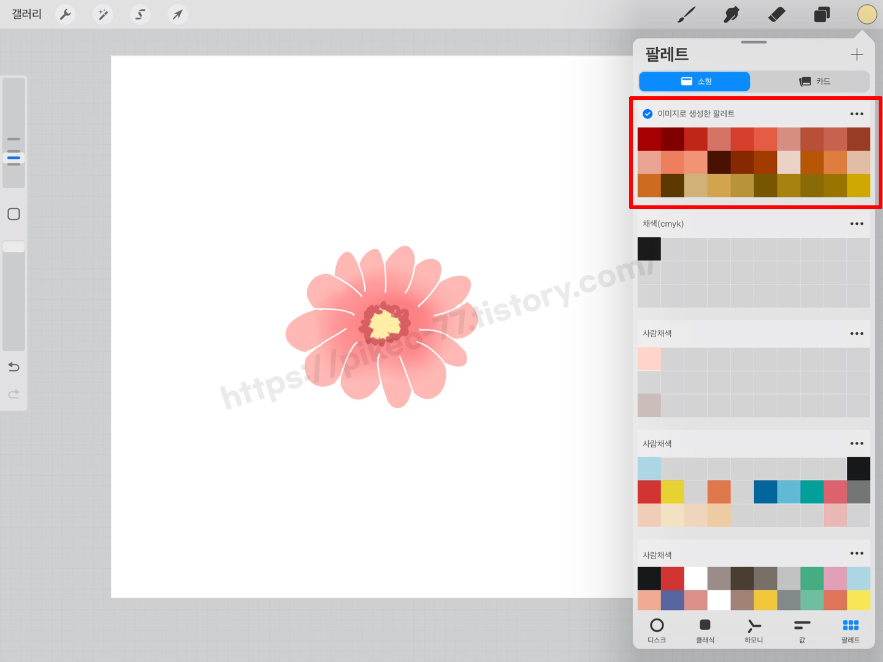The height and width of the screenshot is (662, 883).
Task: Tap the square Modify button on sidebar
Action: 13,214
